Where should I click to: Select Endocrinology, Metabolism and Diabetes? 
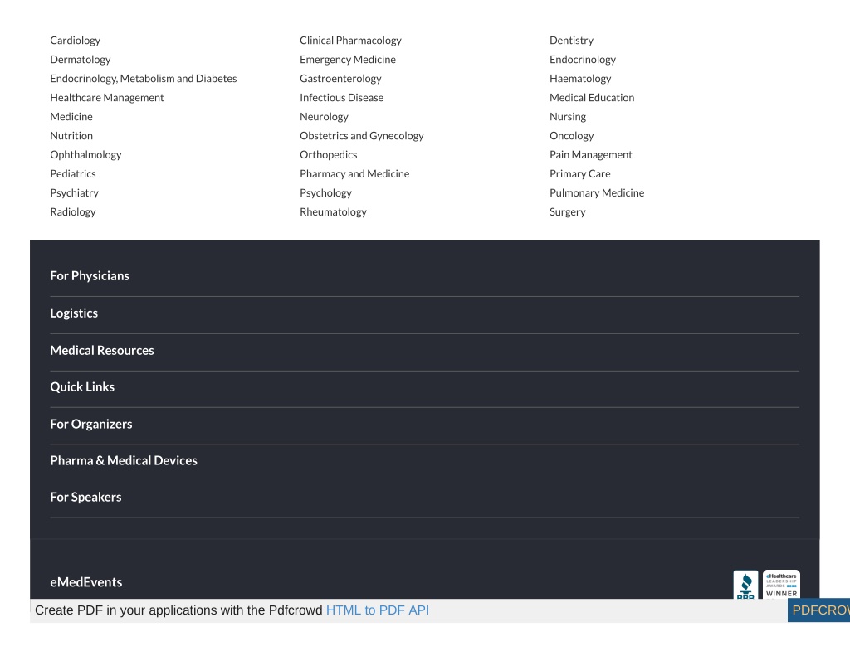(x=144, y=79)
